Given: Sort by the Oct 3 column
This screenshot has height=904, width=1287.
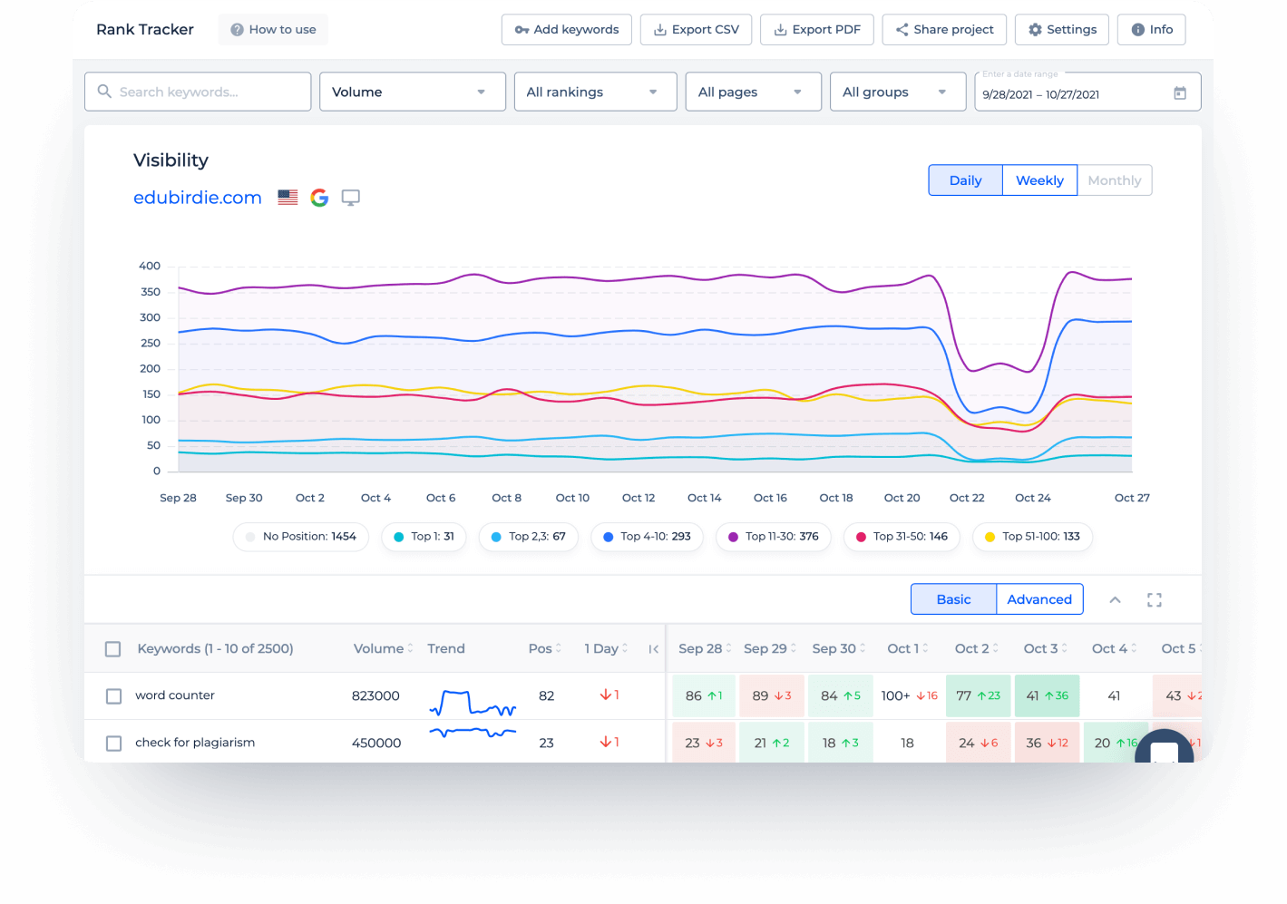Looking at the screenshot, I should (1046, 648).
